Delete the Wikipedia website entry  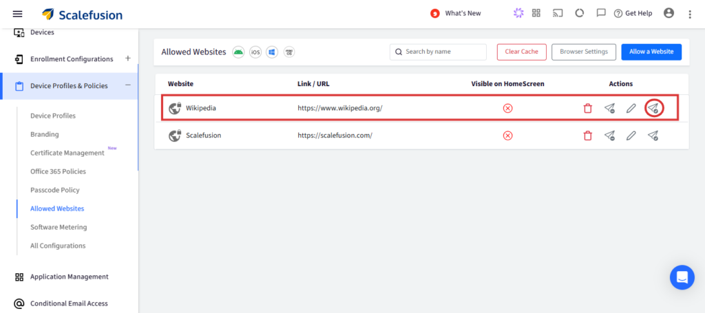pyautogui.click(x=588, y=108)
